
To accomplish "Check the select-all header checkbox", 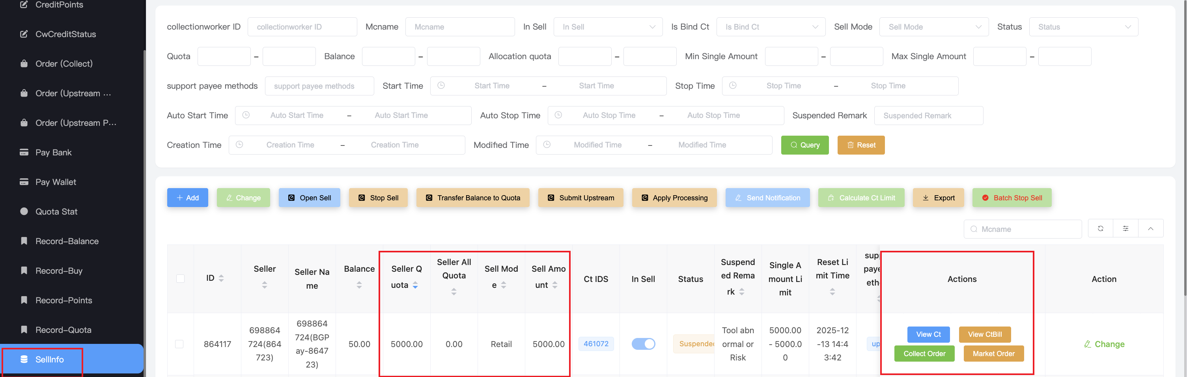I will [180, 279].
